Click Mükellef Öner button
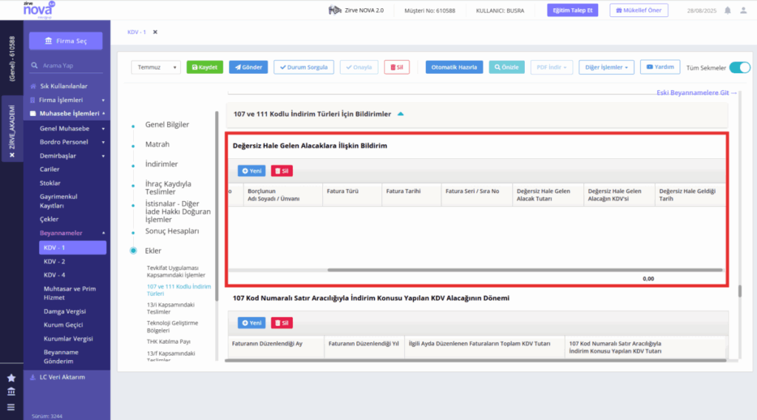The image size is (757, 420). point(639,10)
